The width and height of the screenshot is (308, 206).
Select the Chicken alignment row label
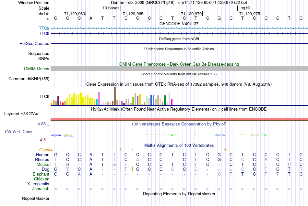pos(41,179)
